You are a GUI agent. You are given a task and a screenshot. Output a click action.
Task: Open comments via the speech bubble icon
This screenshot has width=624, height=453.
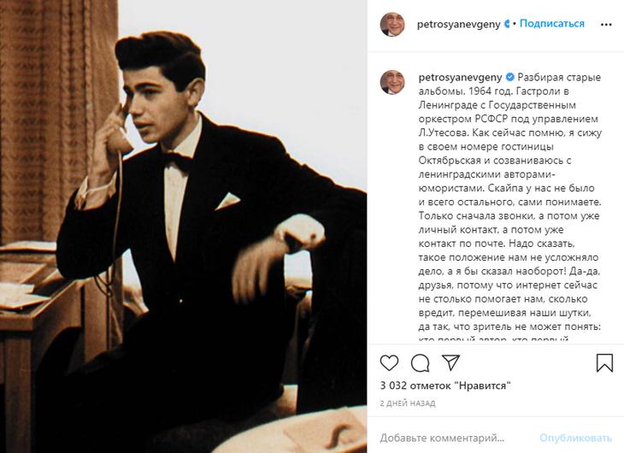[x=420, y=363]
